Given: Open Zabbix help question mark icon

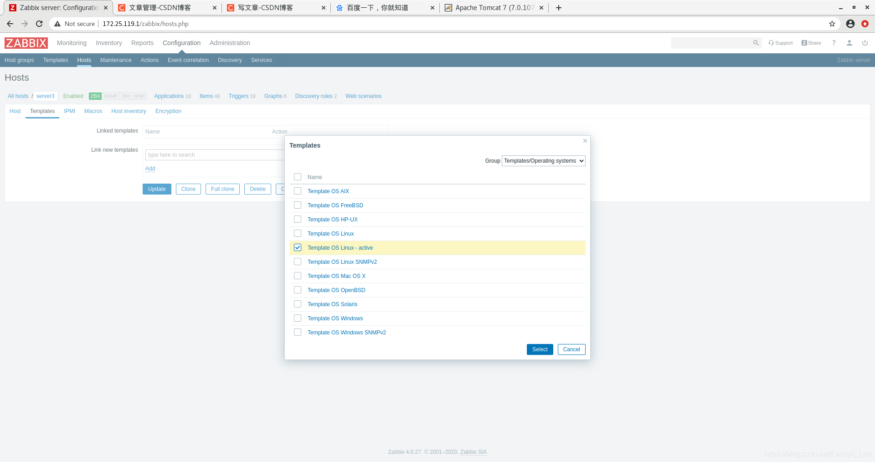Looking at the screenshot, I should (x=834, y=43).
